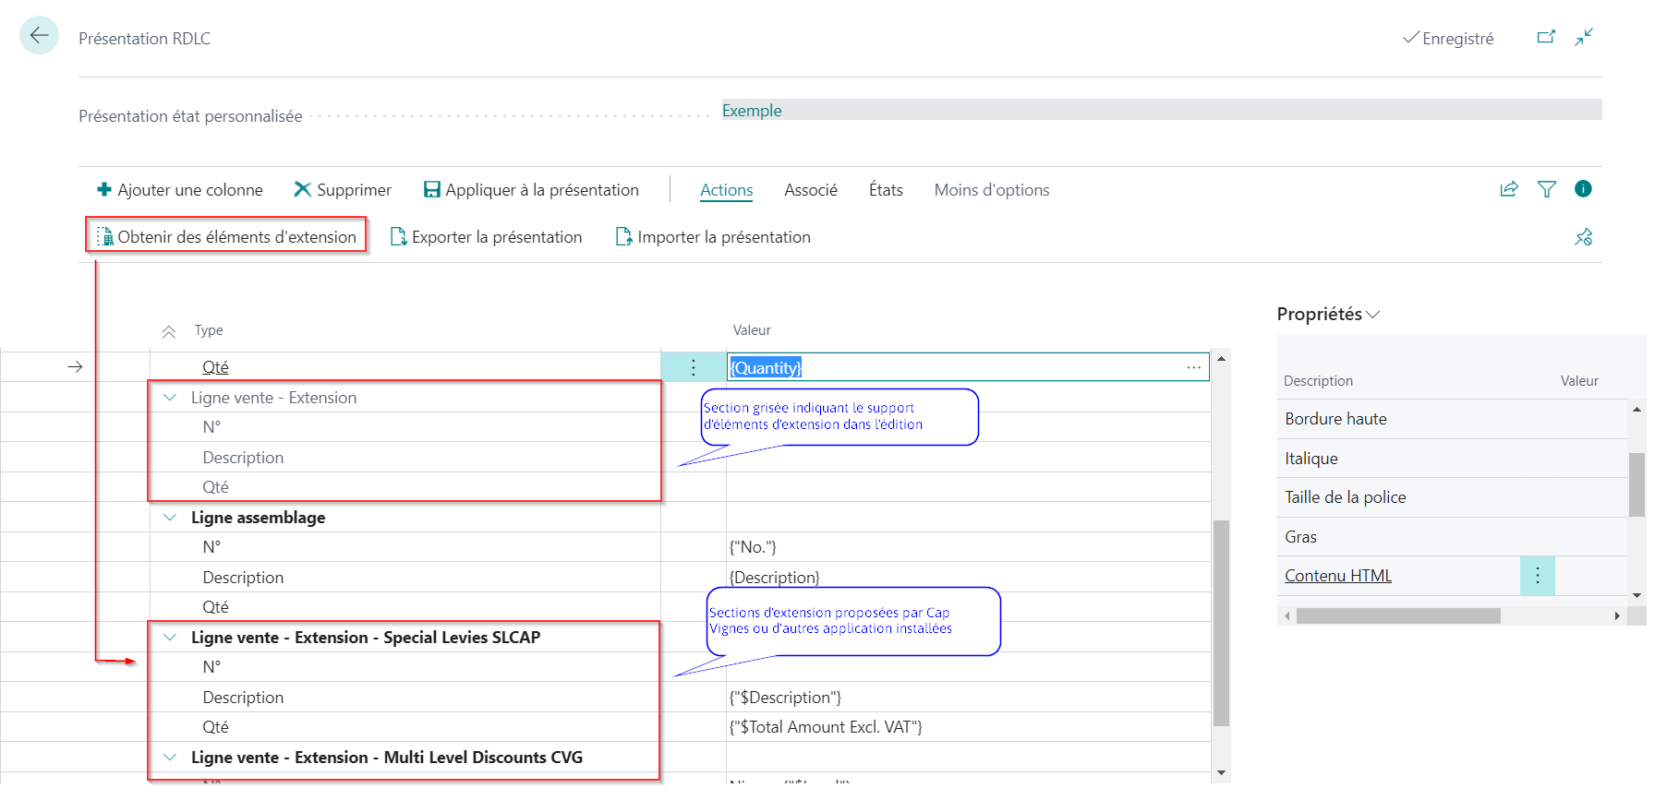Click properties panel scroll down arrow
Image resolution: width=1679 pixels, height=800 pixels.
1637,595
